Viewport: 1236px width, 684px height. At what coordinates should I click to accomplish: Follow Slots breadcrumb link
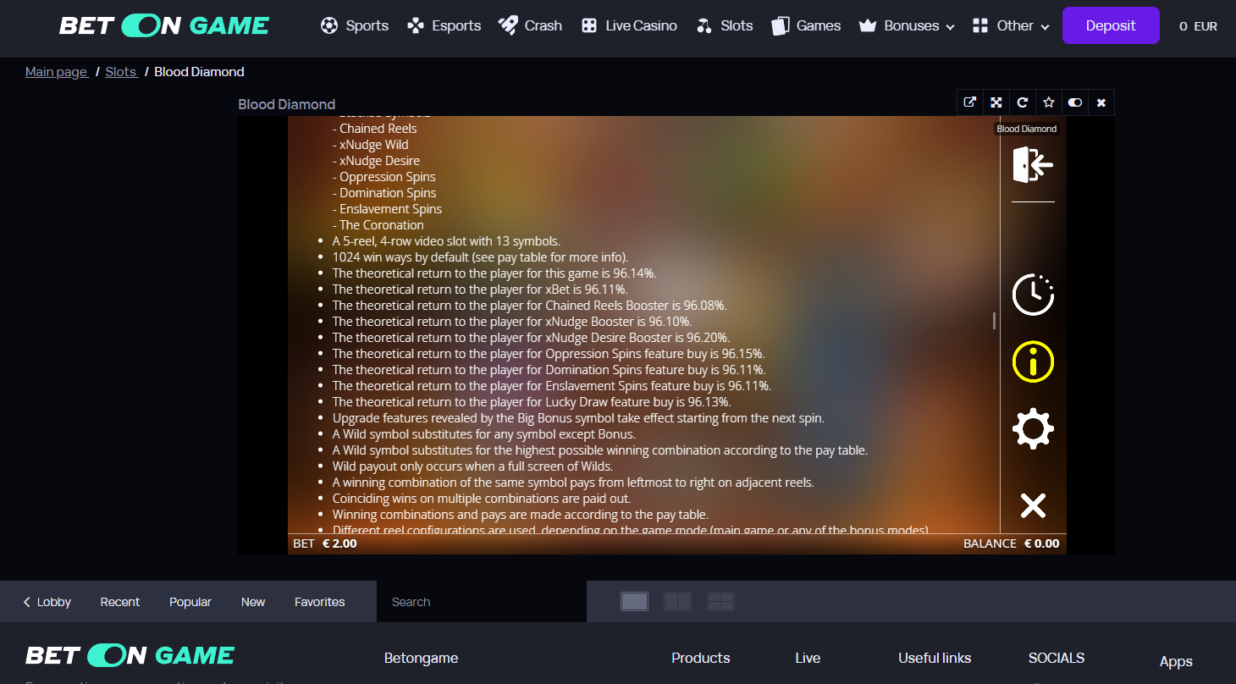[x=121, y=72]
